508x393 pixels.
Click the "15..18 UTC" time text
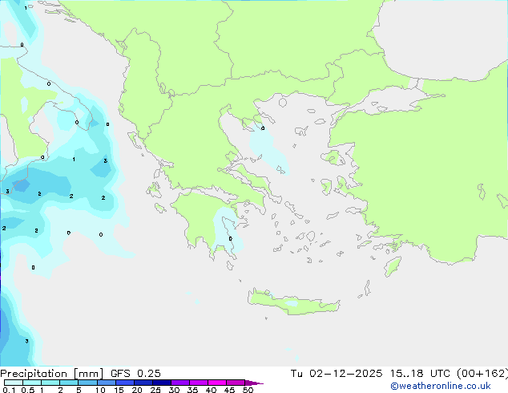pyautogui.click(x=420, y=374)
